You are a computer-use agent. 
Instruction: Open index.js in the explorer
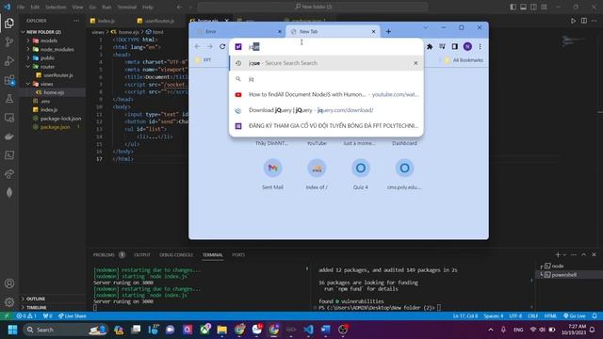49,110
